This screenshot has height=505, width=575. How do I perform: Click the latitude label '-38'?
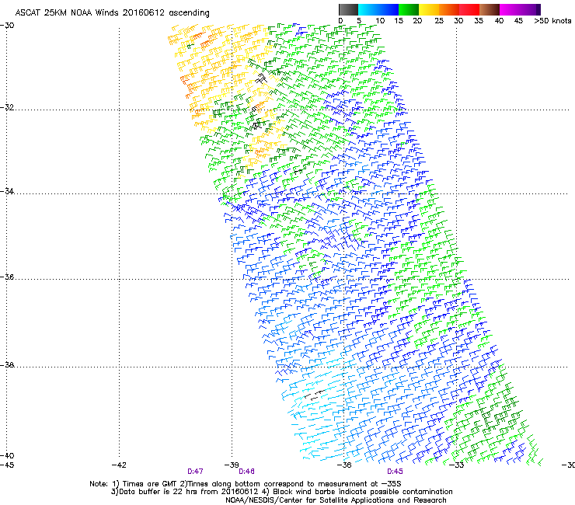point(7,365)
